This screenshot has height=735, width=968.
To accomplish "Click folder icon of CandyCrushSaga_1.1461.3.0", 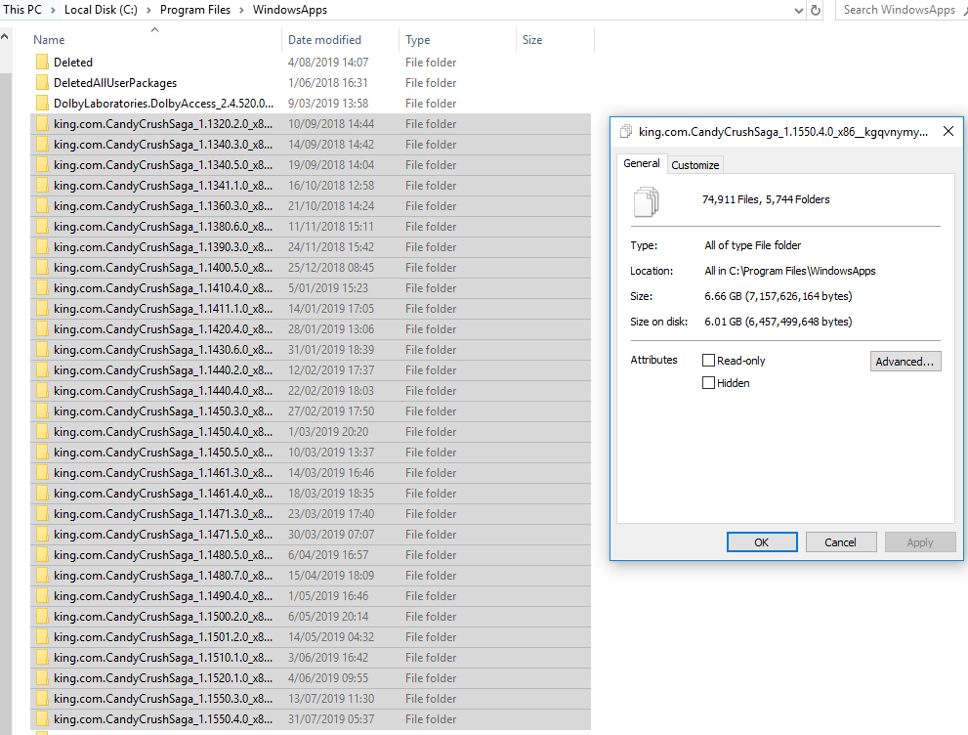I will 42,473.
